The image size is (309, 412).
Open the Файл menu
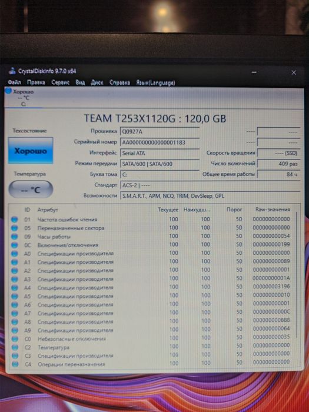[14, 82]
